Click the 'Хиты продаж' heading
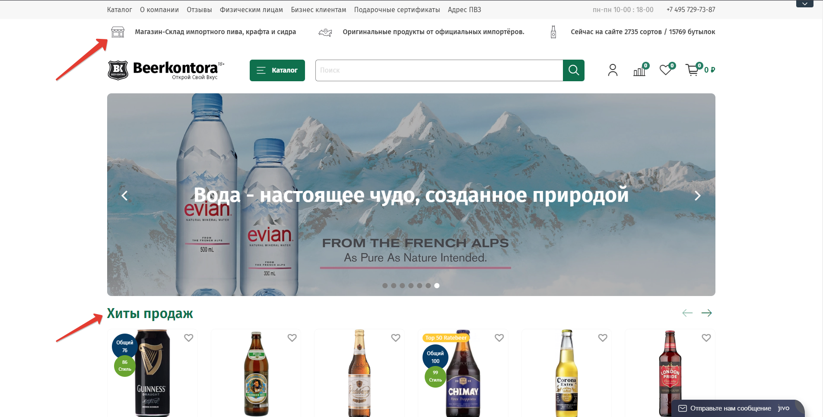Screen dimensions: 823x417 [x=150, y=313]
